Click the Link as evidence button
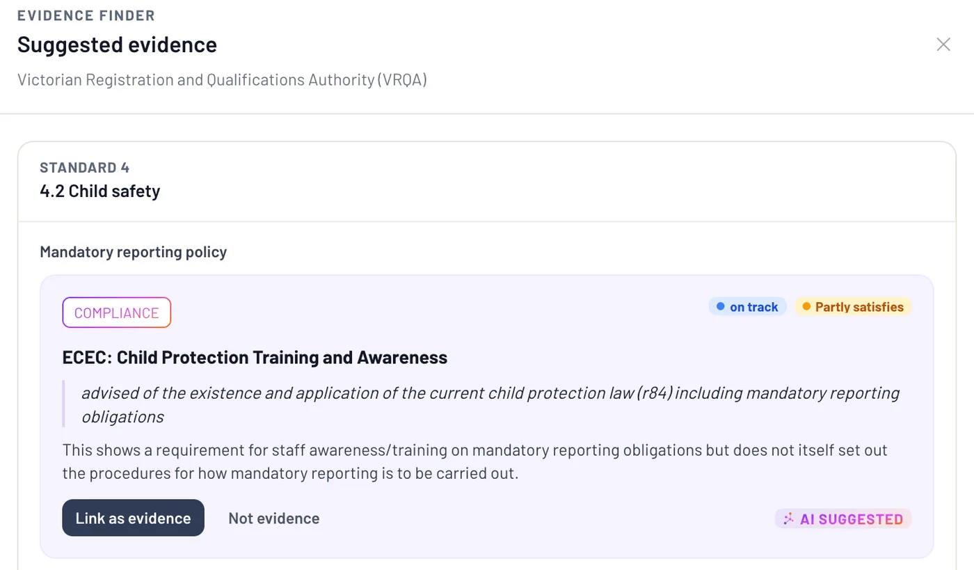Image resolution: width=974 pixels, height=570 pixels. tap(133, 518)
